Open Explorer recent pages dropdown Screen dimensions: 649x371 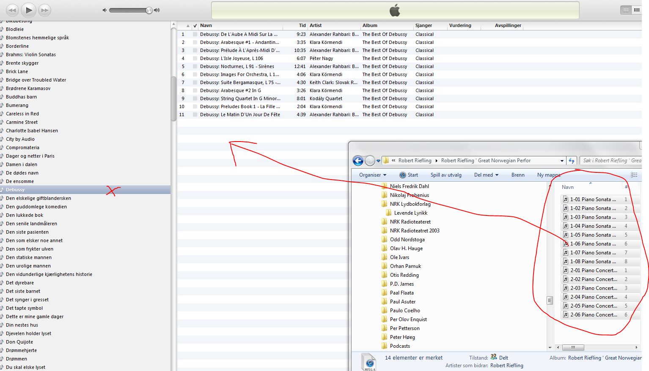[x=378, y=161]
